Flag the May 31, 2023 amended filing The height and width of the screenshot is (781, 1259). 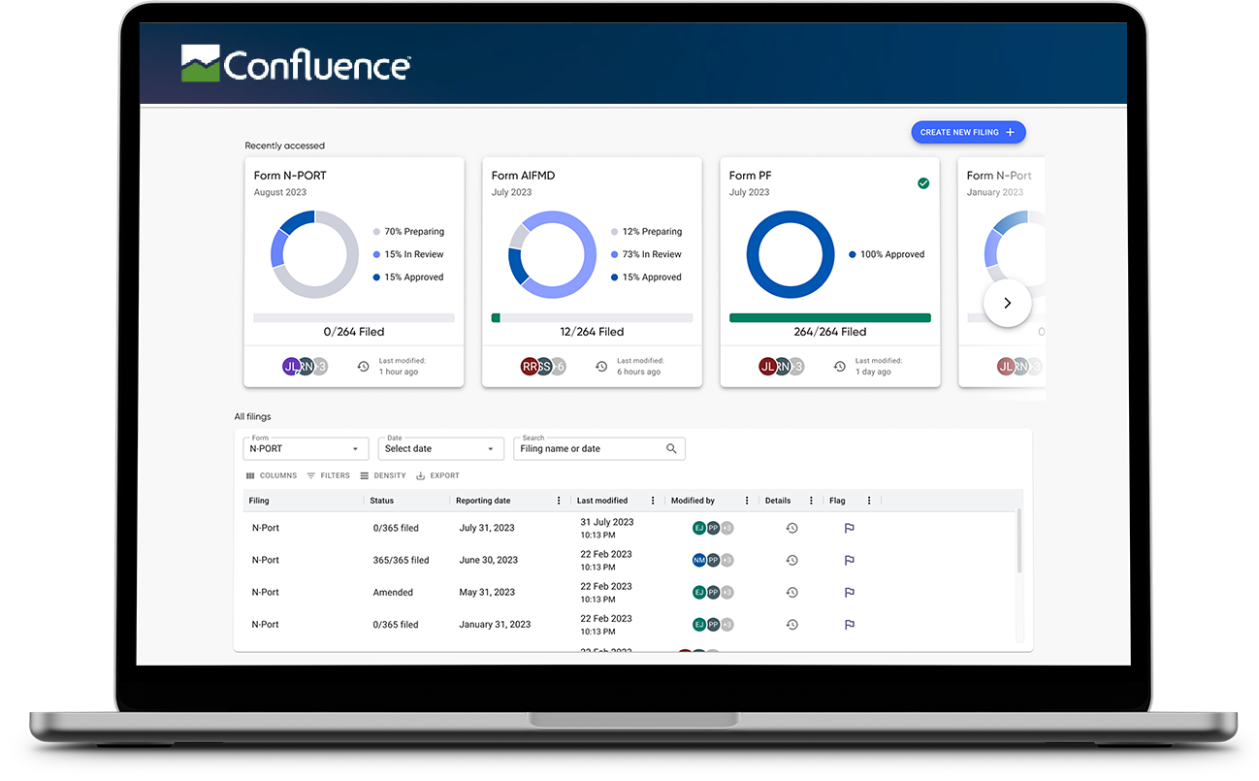click(849, 593)
